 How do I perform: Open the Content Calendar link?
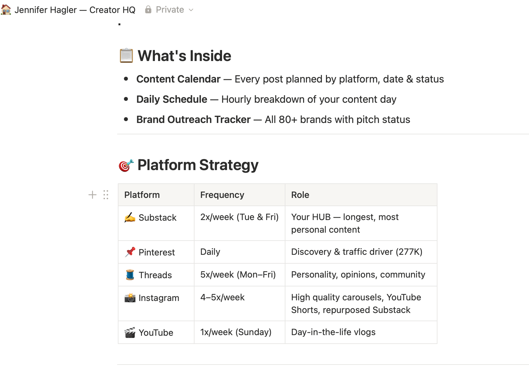point(178,79)
